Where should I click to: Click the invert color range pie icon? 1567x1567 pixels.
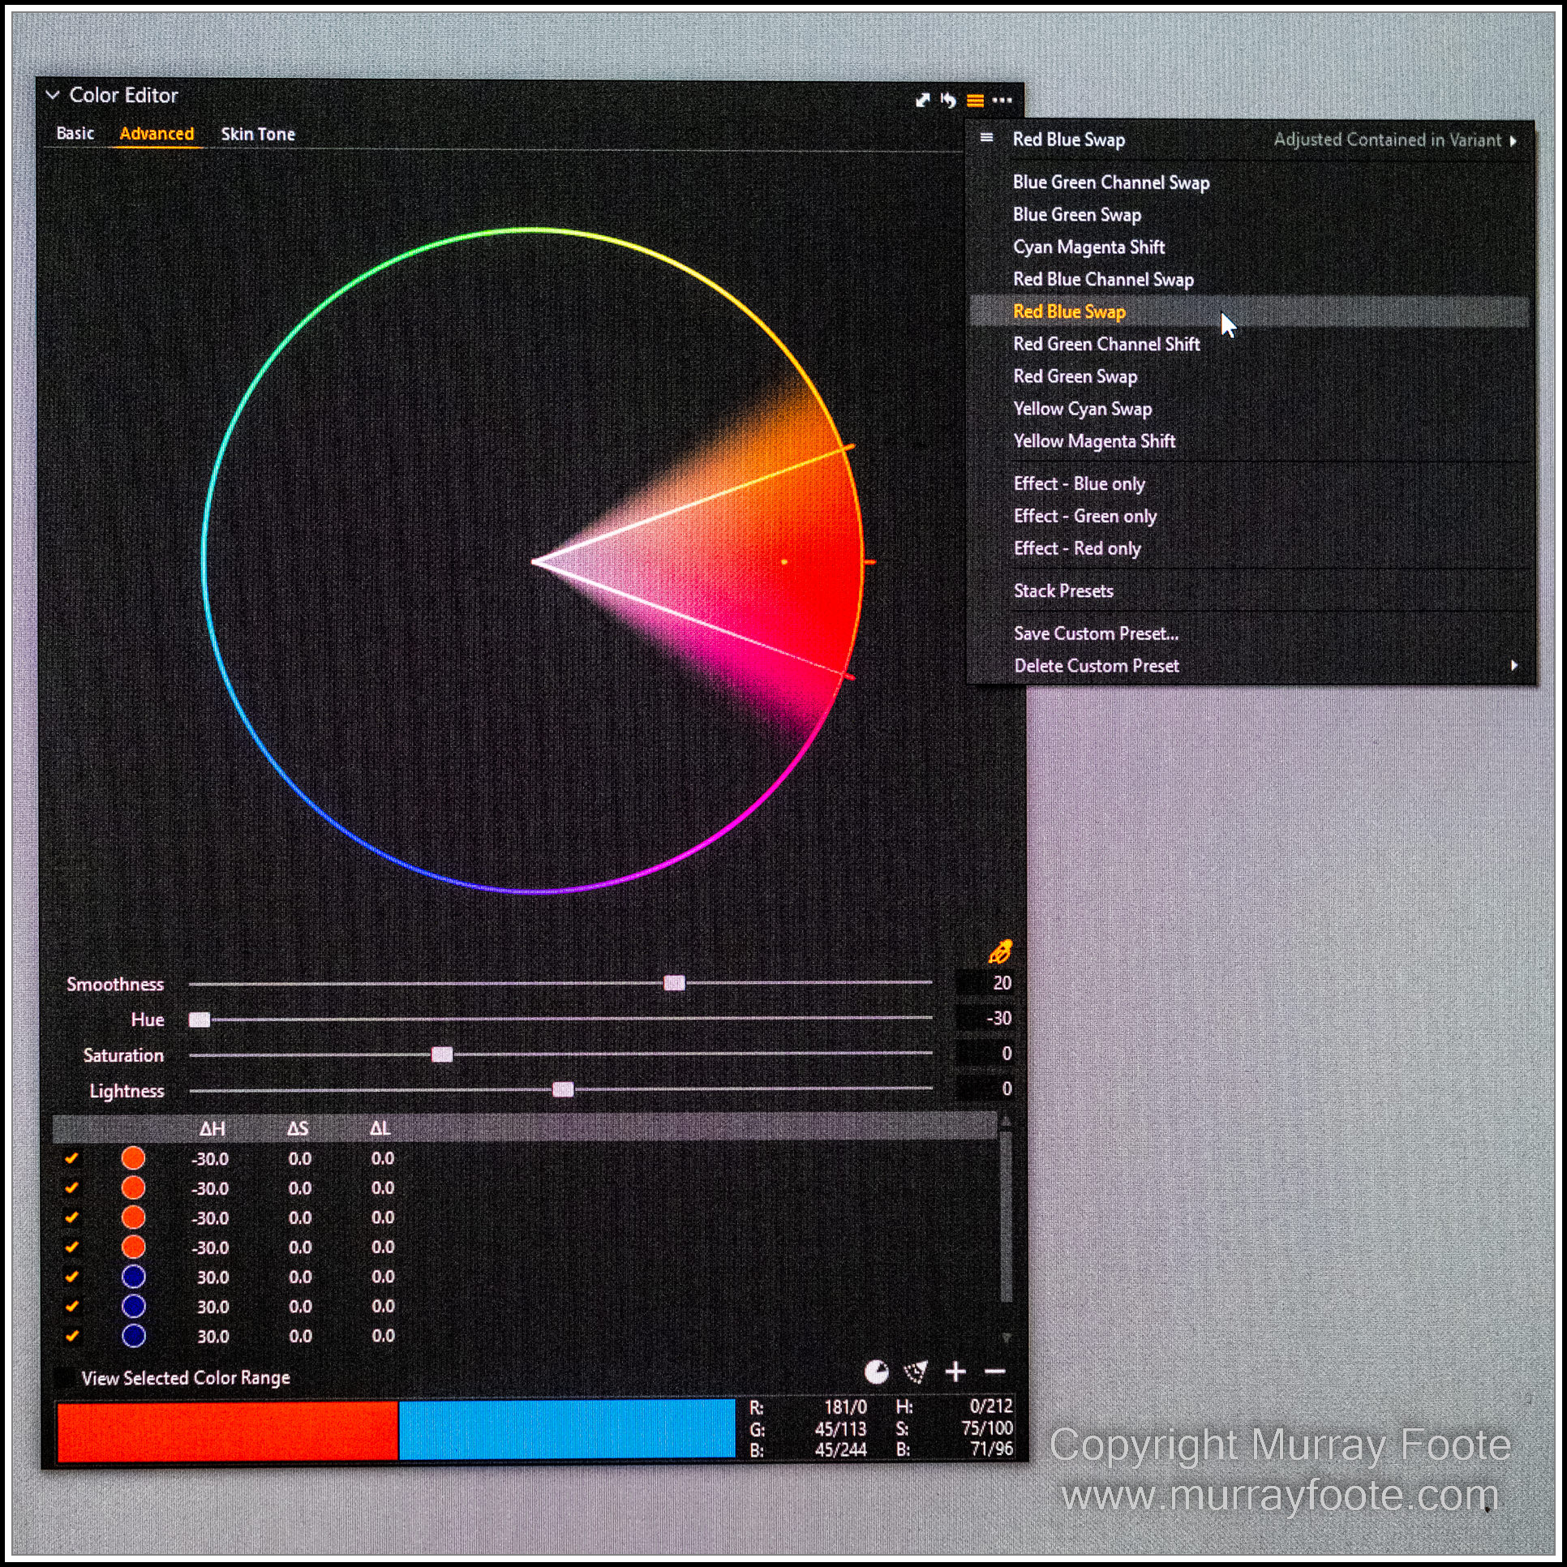(877, 1372)
